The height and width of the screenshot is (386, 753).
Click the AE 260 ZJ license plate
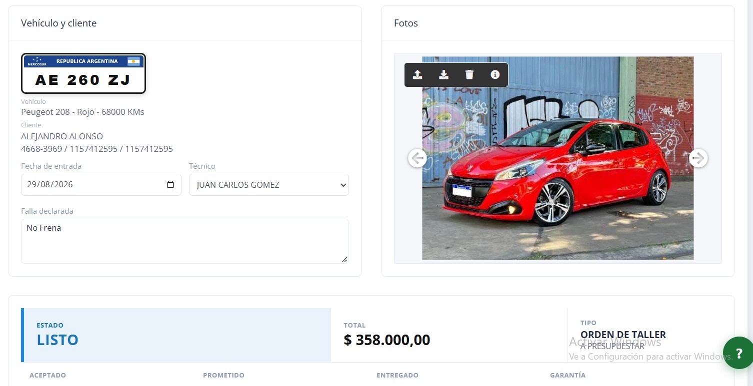[83, 73]
